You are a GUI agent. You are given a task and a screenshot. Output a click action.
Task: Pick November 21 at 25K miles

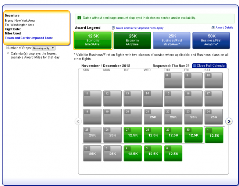[153, 117]
